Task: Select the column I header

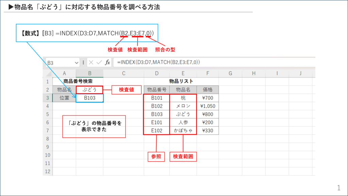Action: click(x=277, y=73)
